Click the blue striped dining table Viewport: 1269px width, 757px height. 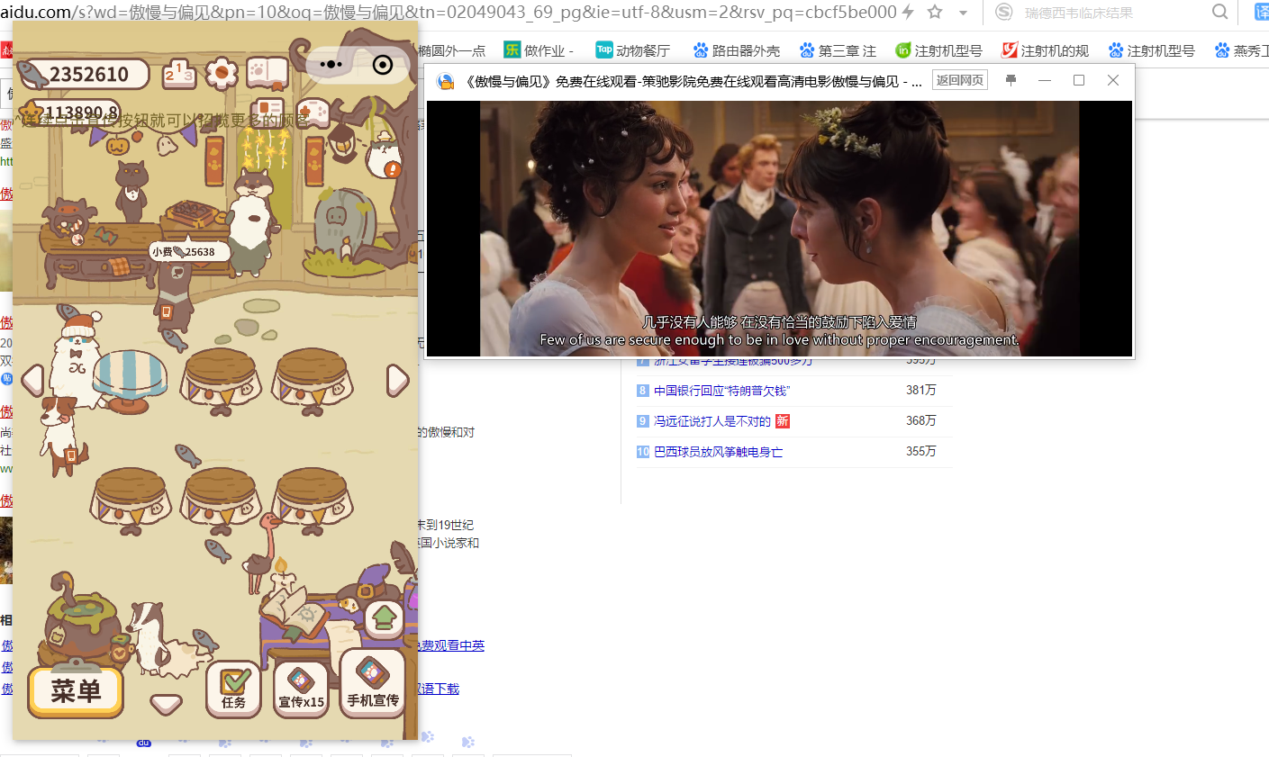tap(130, 380)
